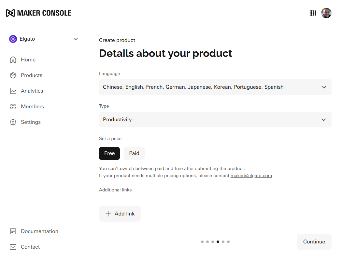Image resolution: width=342 pixels, height=260 pixels.
Task: Open the apps grid icon
Action: (x=313, y=13)
